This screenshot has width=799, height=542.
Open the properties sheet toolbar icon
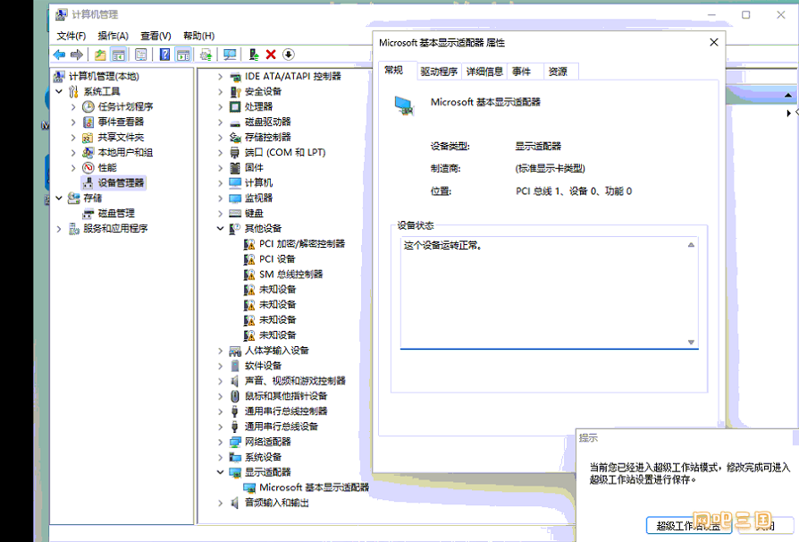[x=141, y=55]
